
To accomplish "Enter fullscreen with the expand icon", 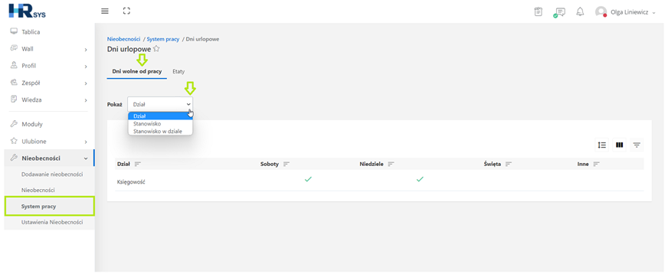I will (126, 11).
